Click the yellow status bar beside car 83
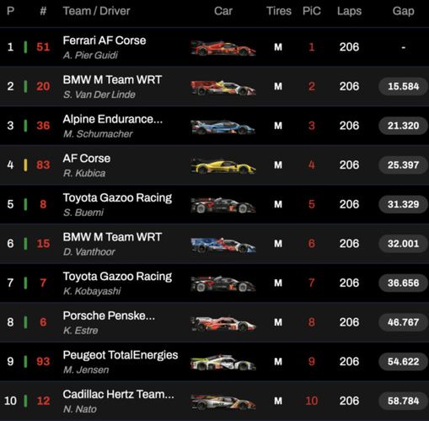 25,165
